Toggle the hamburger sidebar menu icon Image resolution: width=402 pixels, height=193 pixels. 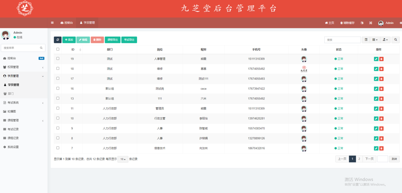[x=52, y=23]
